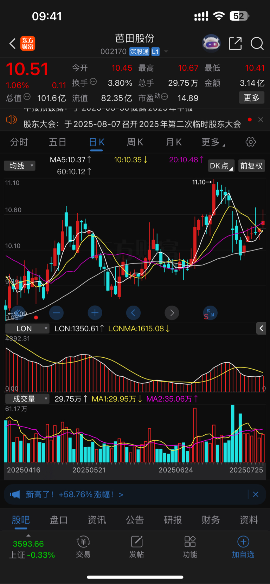Viewport: 270px width, 584px height.
Task: Tap the back arrow icon
Action: pos(13,44)
